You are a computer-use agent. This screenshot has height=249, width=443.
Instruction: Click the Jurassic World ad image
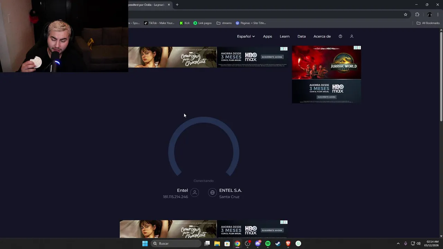(326, 63)
